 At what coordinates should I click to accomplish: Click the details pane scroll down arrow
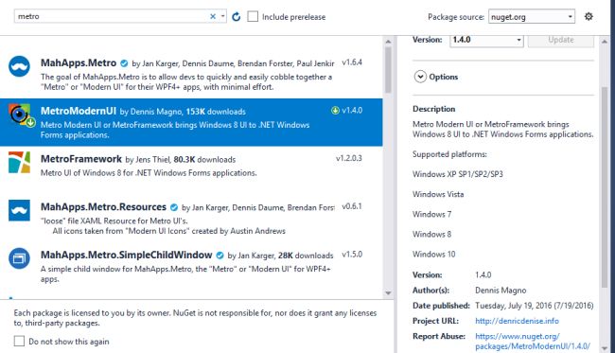(x=605, y=348)
